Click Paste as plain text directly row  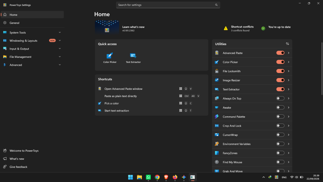tap(152, 96)
